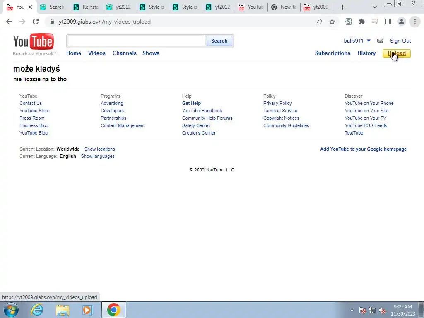
Task: Click the yellow Upload button
Action: pos(396,53)
